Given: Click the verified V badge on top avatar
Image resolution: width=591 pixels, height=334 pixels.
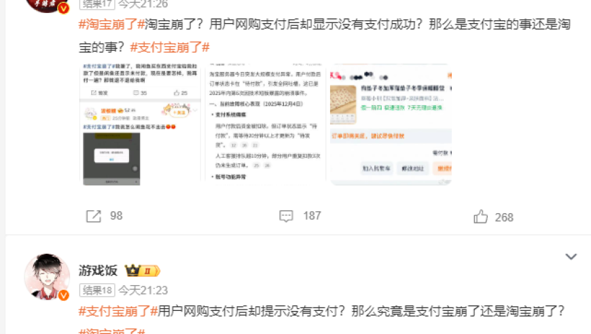Looking at the screenshot, I should pos(63,8).
